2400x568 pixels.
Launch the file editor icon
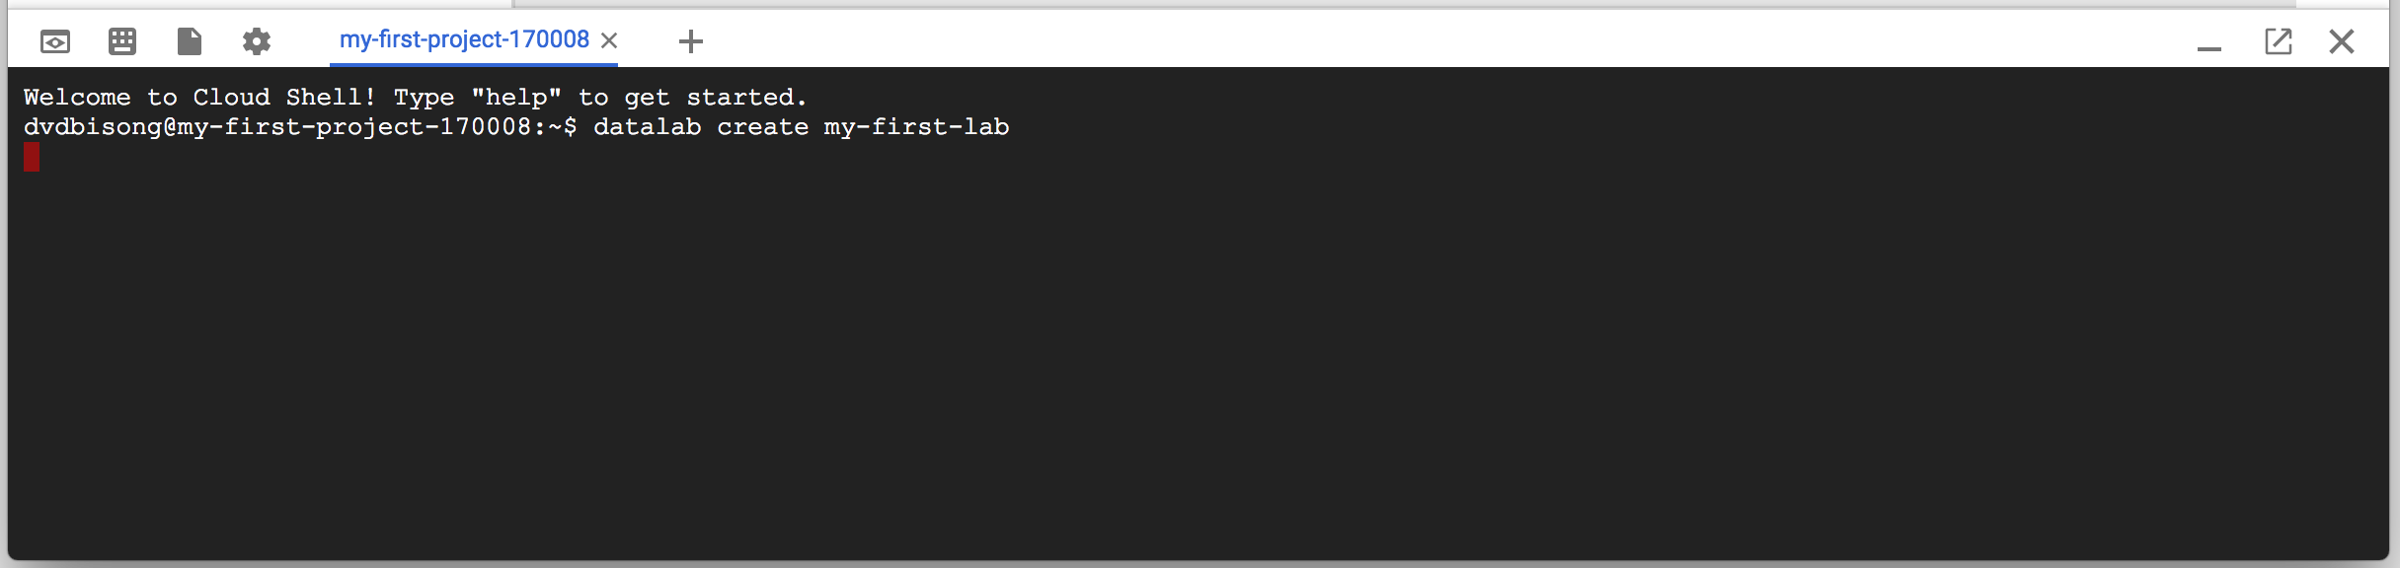190,41
